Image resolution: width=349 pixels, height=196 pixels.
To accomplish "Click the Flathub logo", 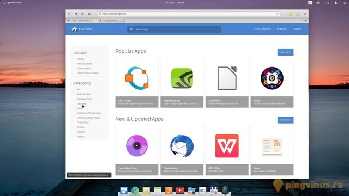I will click(x=82, y=29).
